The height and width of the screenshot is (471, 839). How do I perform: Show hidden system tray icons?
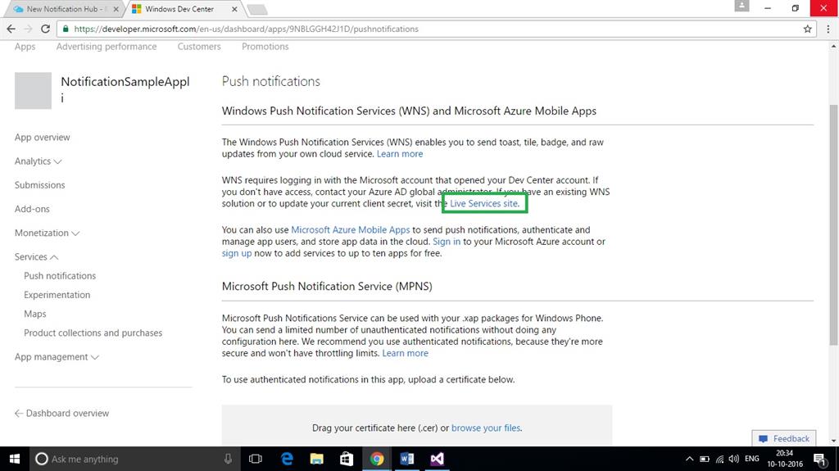[689, 460]
